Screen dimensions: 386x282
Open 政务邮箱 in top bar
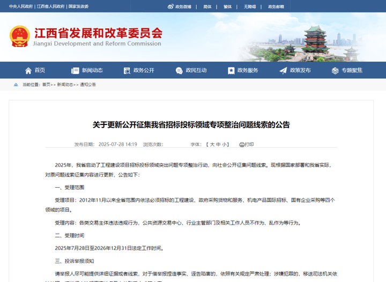[x=276, y=6]
